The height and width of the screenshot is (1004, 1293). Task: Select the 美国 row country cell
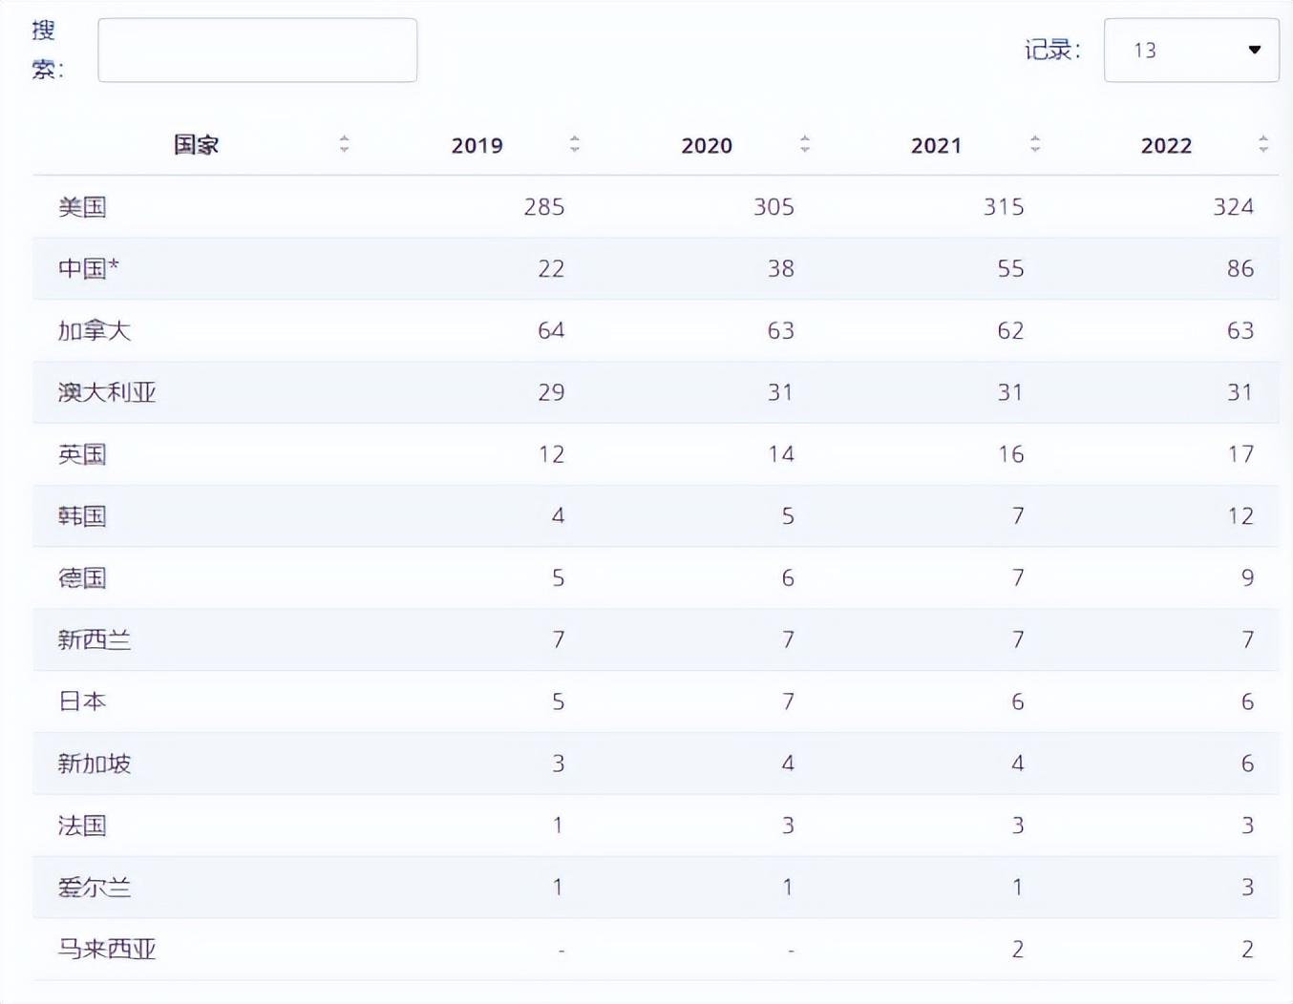point(82,207)
